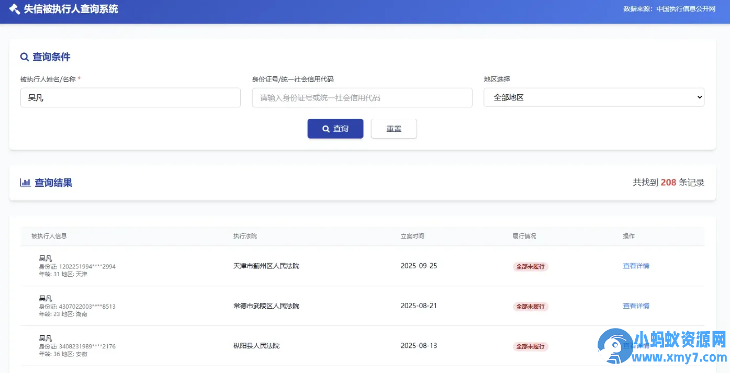This screenshot has height=373, width=730.
Task: Click the bird logo icon in the header
Action: click(13, 8)
